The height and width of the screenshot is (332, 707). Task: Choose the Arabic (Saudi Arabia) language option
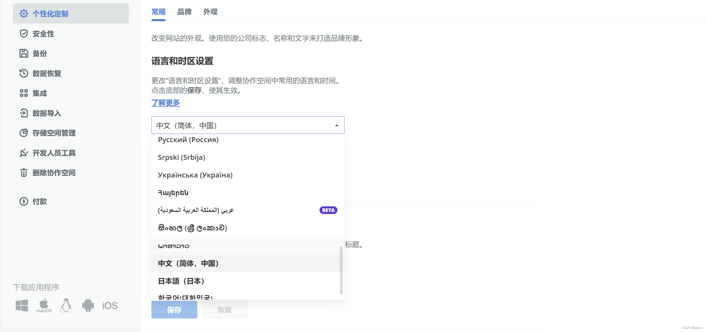248,210
